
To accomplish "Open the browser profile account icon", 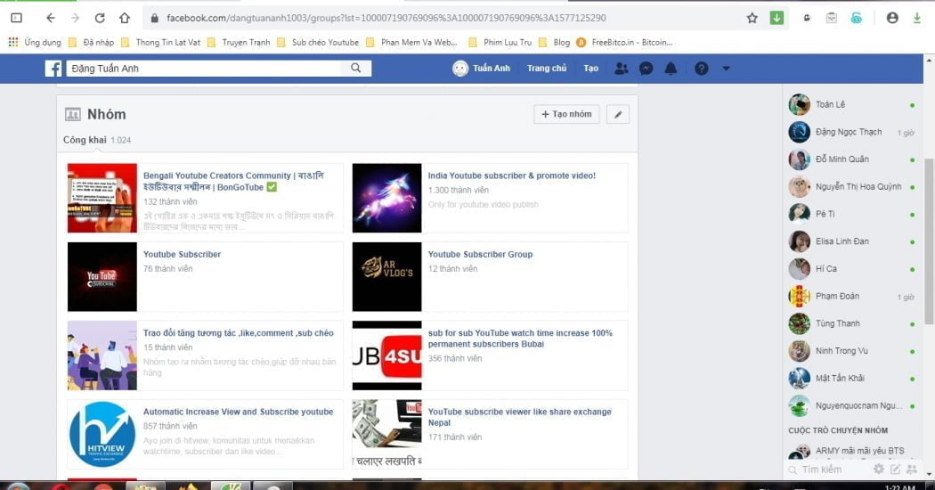I will pyautogui.click(x=892, y=18).
